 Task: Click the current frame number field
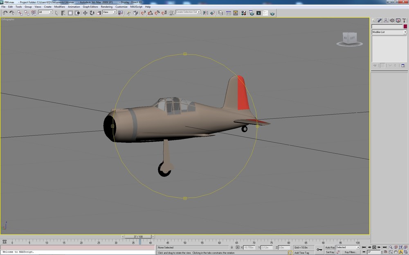coord(373,252)
